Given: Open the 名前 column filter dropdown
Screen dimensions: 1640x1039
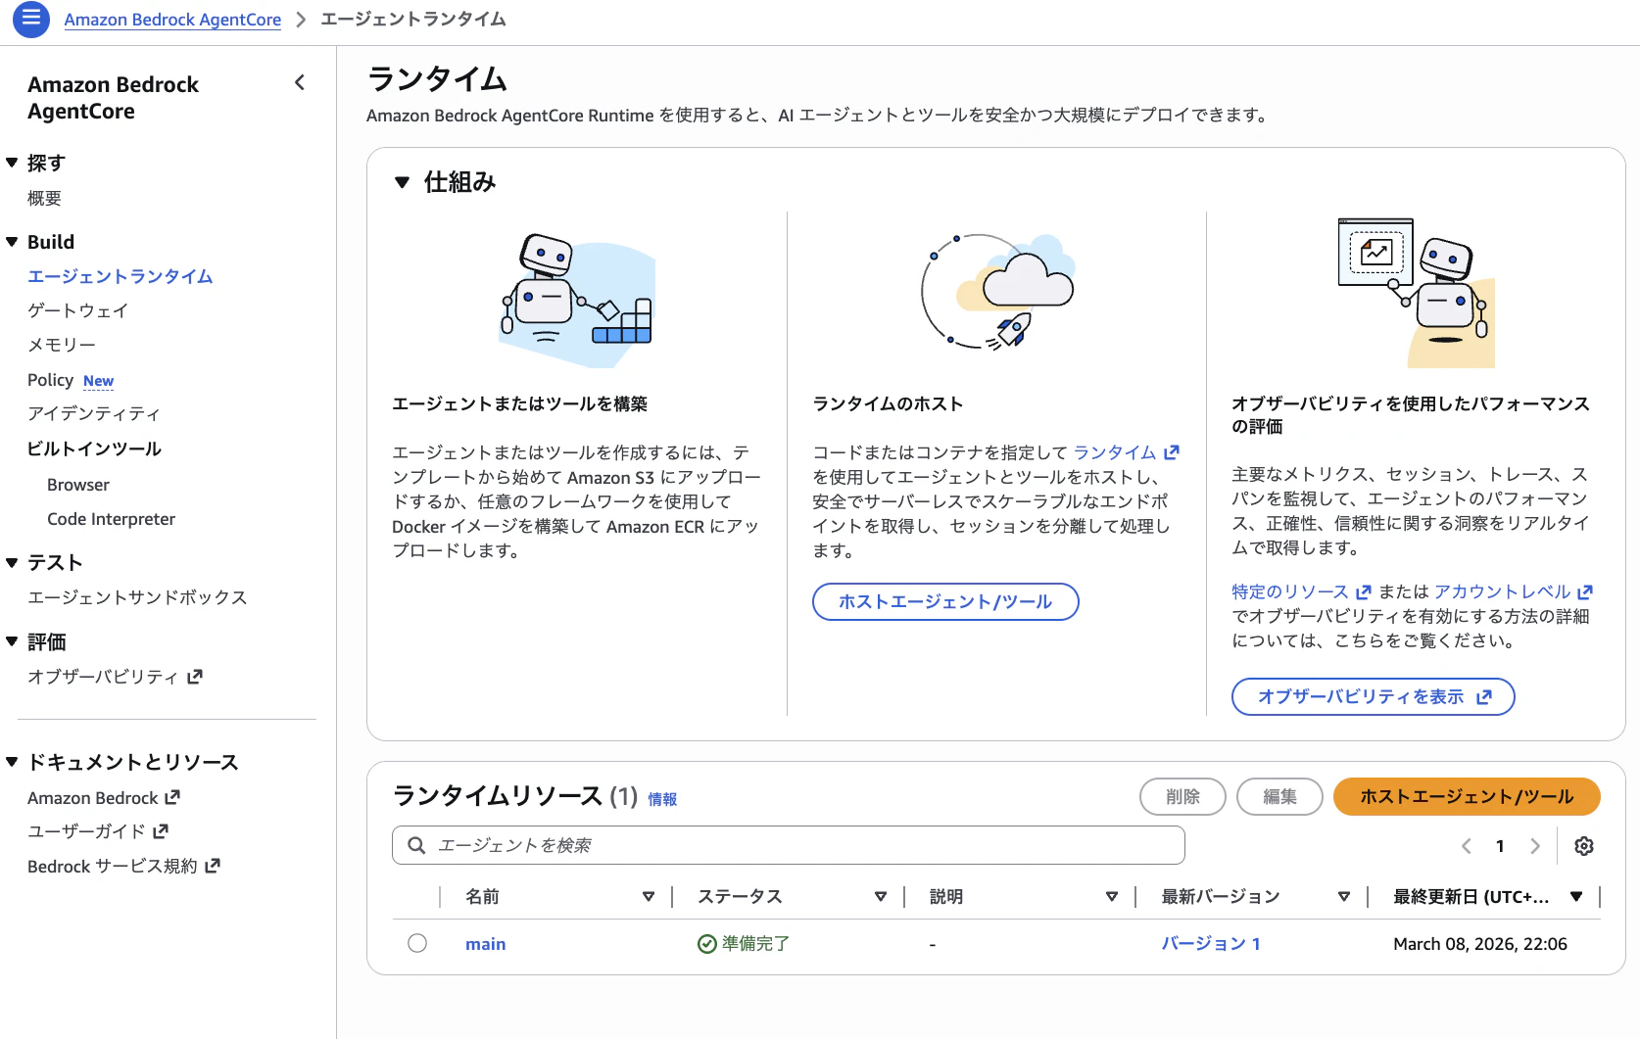Looking at the screenshot, I should [x=649, y=896].
